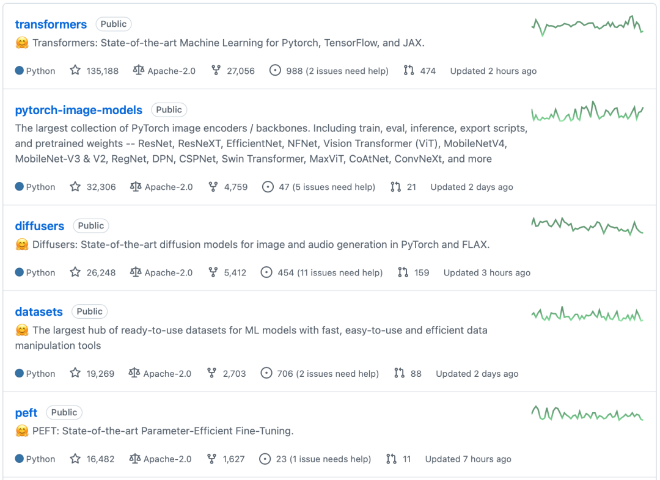
Task: Open the diffusers repository link
Action: click(40, 227)
